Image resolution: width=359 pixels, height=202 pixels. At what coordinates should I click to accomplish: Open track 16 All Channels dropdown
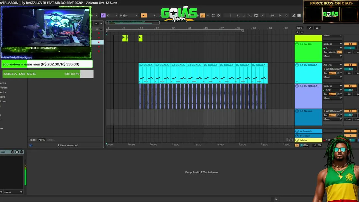click(333, 111)
